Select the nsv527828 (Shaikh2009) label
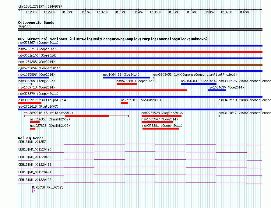Image resolution: width=271 pixels, height=208 pixels. (50, 126)
